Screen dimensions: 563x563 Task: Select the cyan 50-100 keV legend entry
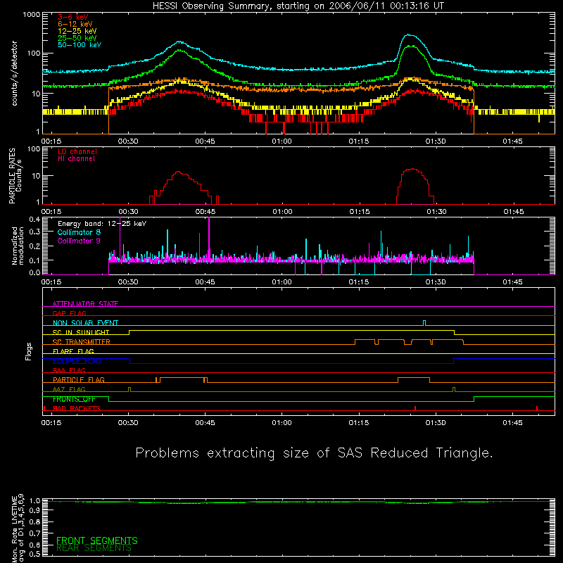pos(80,45)
